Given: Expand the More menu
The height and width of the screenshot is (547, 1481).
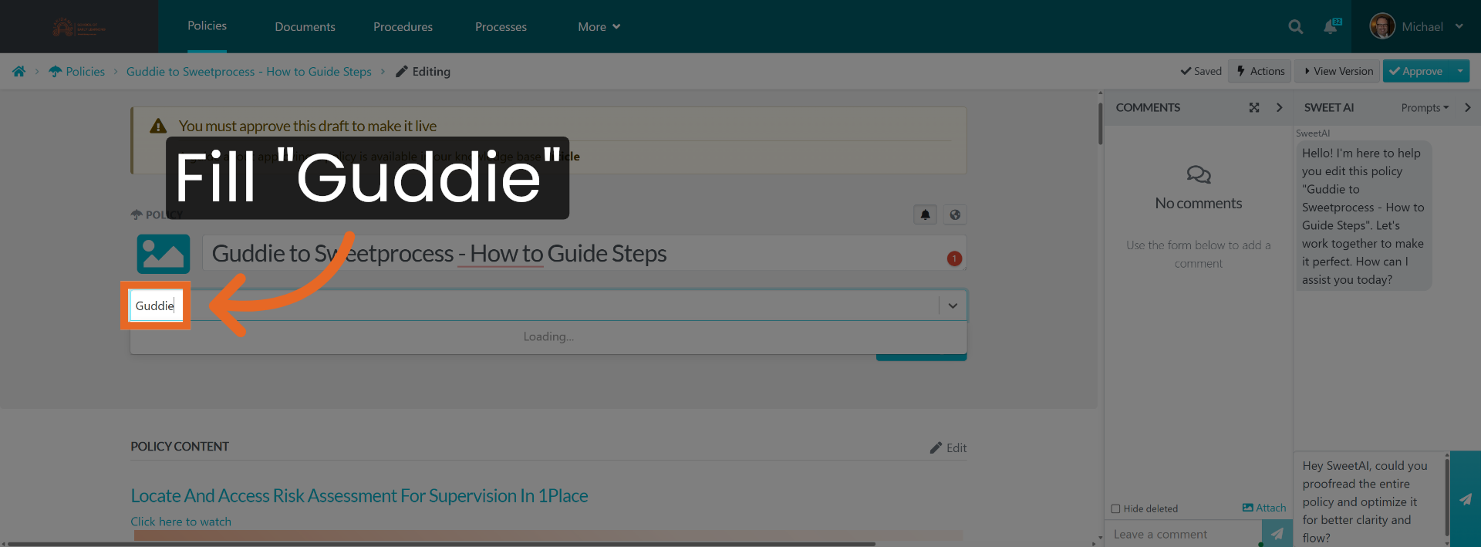Looking at the screenshot, I should pyautogui.click(x=599, y=27).
